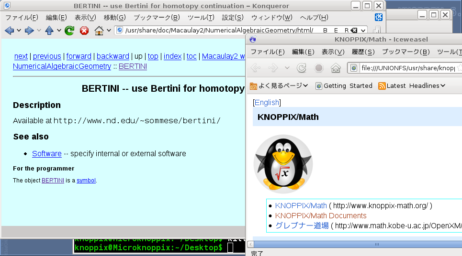Click Iceweasel's horizontal scrollbar left arrow
The image size is (462, 256).
(x=251, y=244)
